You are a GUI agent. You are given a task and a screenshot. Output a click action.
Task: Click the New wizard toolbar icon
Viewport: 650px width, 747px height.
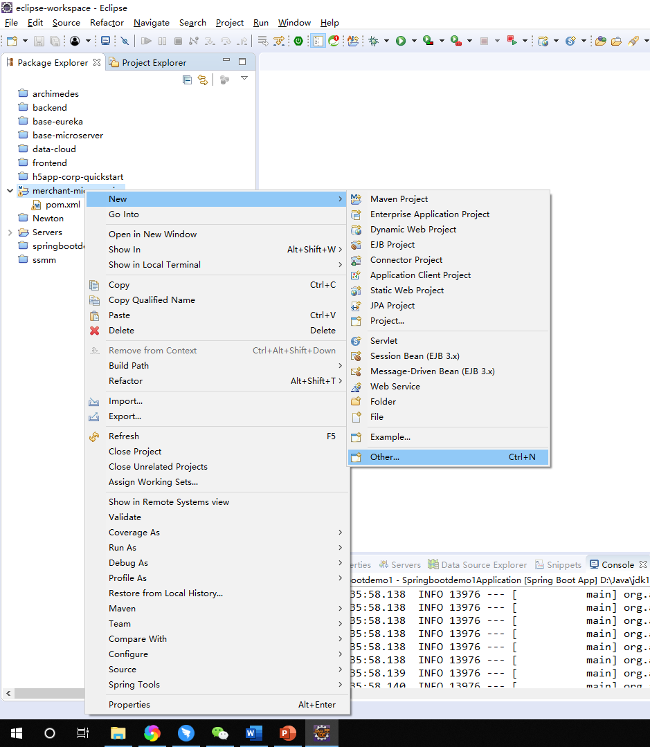[12, 41]
